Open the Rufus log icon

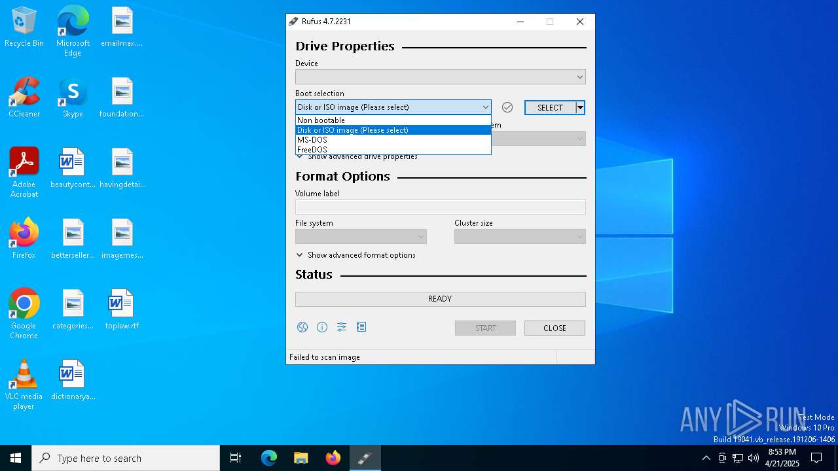coord(361,327)
